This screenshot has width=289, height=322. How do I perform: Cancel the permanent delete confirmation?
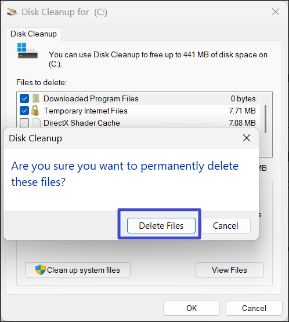coord(226,226)
